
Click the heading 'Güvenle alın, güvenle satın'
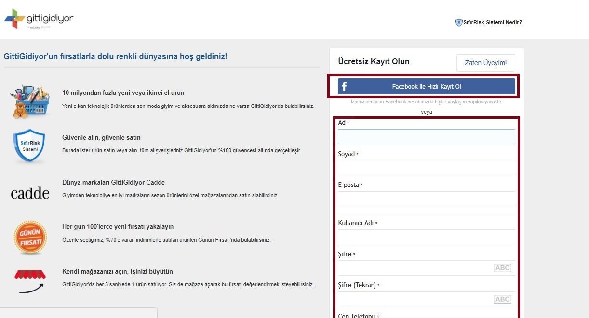coord(101,137)
